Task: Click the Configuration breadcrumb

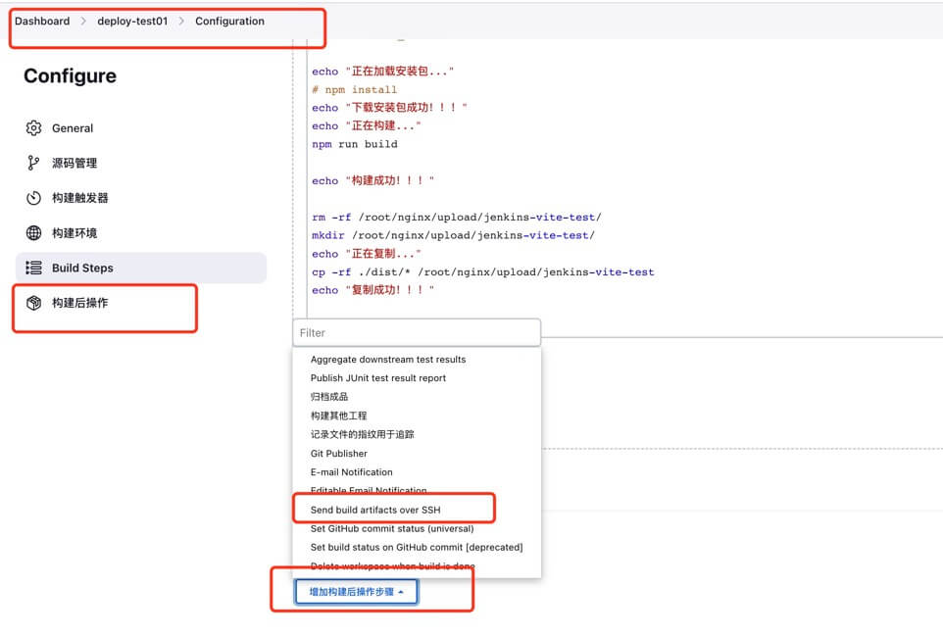Action: (229, 21)
